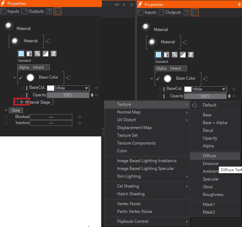Click the Z icon in left panel
Screen dimensions: 242x227
[x=54, y=54]
